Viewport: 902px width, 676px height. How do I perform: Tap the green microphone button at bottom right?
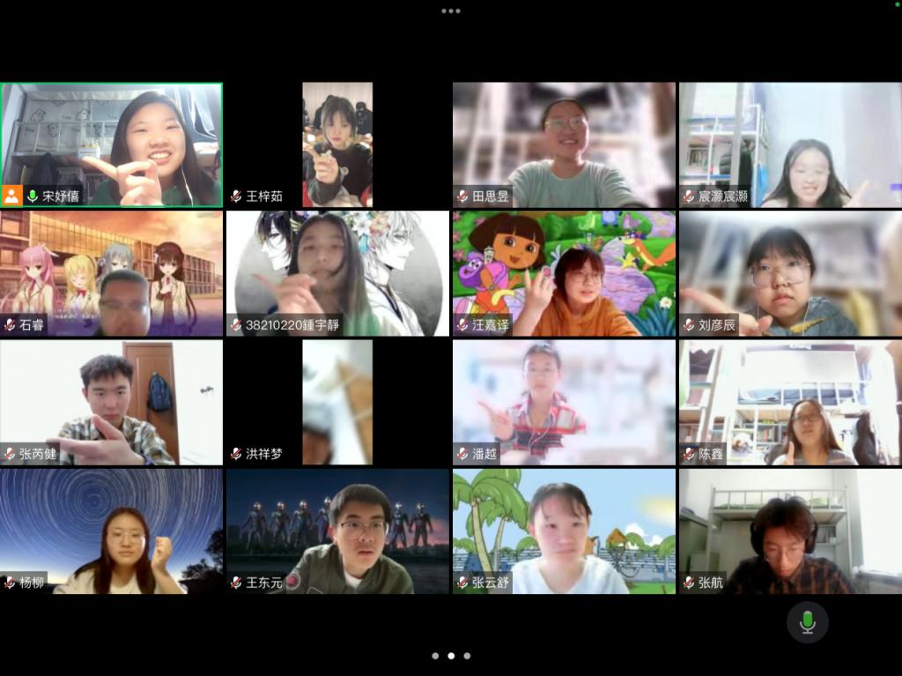coord(807,622)
